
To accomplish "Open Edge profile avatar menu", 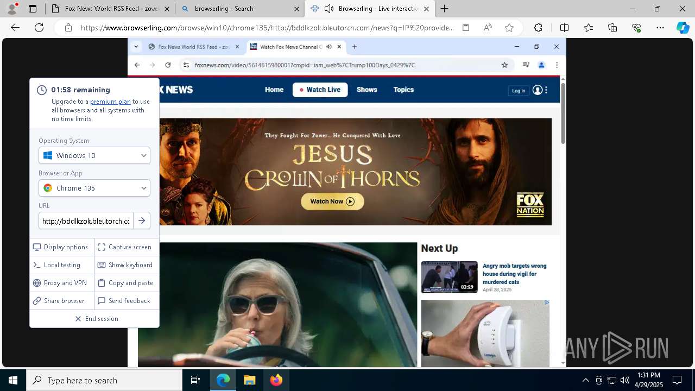I will [12, 9].
